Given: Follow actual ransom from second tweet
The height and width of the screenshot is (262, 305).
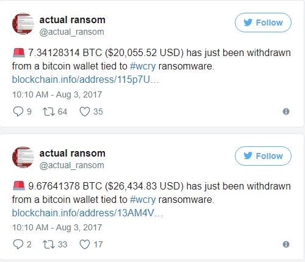Looking at the screenshot, I should point(263,156).
